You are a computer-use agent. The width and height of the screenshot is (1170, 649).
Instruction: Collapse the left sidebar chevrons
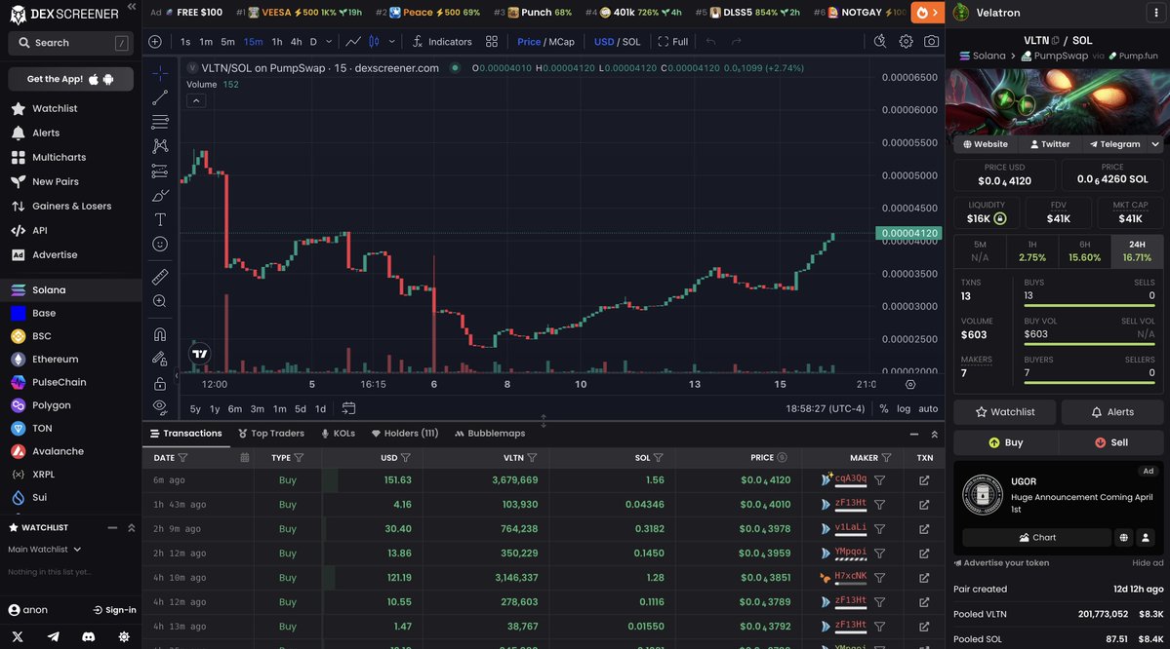click(x=132, y=7)
